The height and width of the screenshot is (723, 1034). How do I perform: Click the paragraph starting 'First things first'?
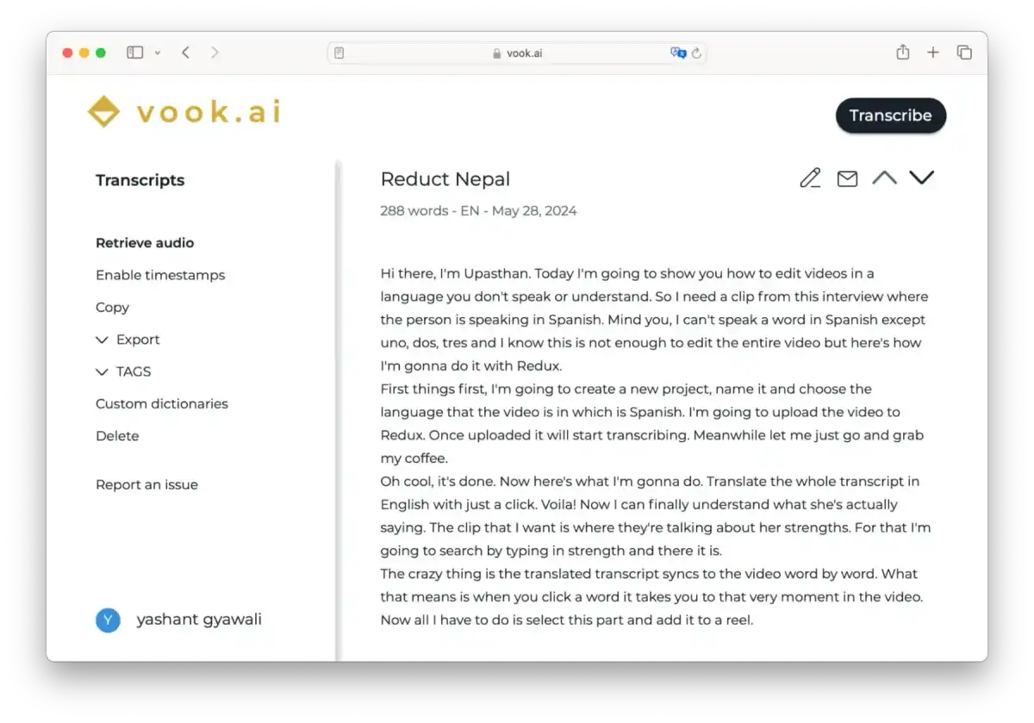653,423
